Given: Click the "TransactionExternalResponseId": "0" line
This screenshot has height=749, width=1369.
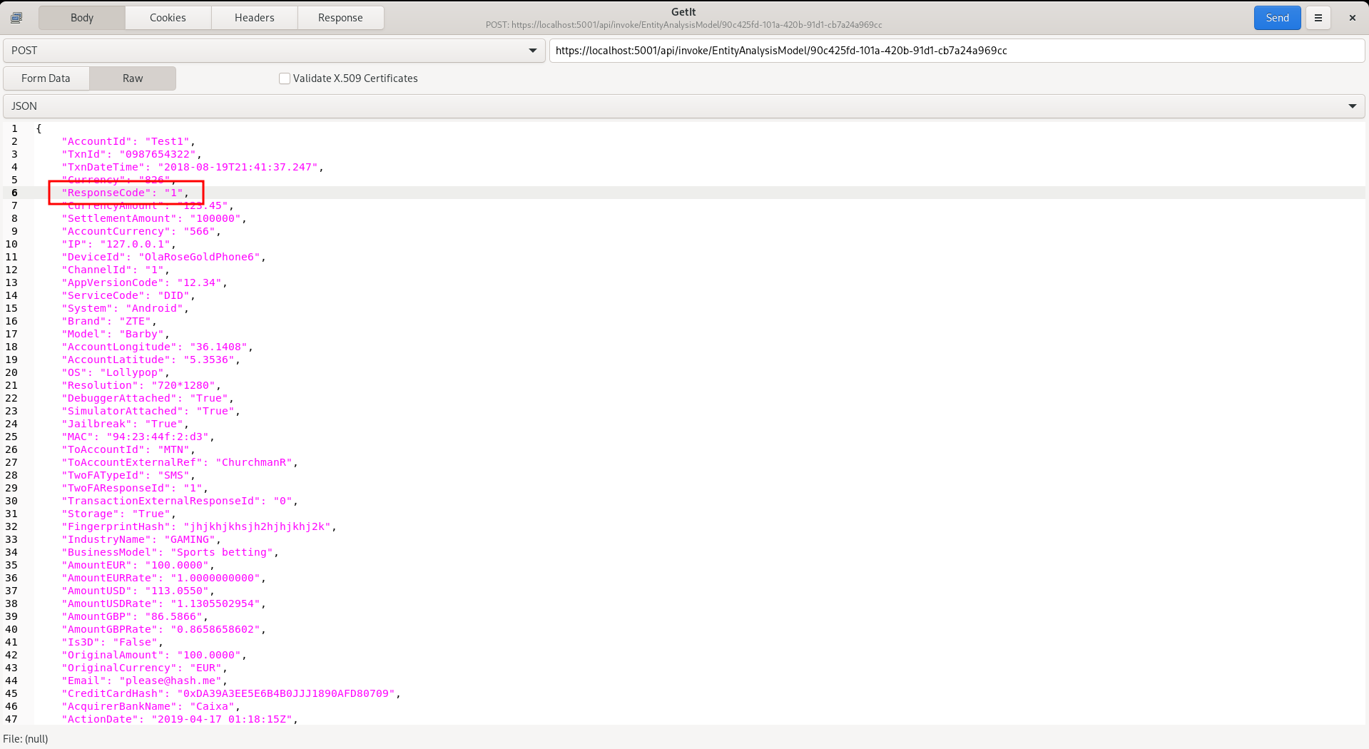Looking at the screenshot, I should [180, 501].
